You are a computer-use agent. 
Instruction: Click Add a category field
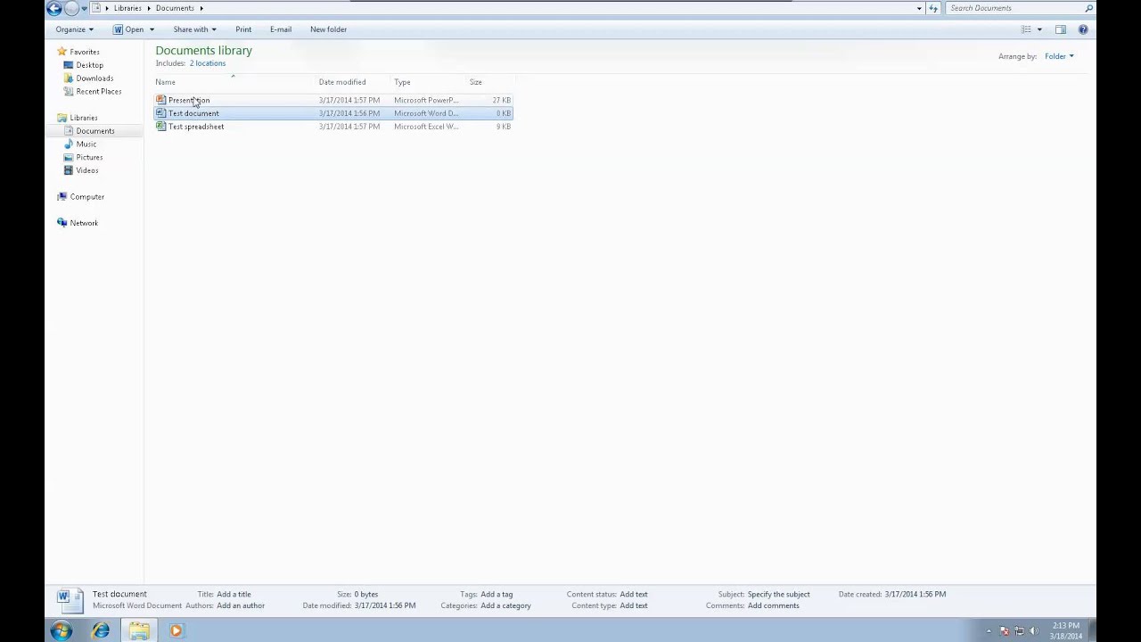point(505,605)
